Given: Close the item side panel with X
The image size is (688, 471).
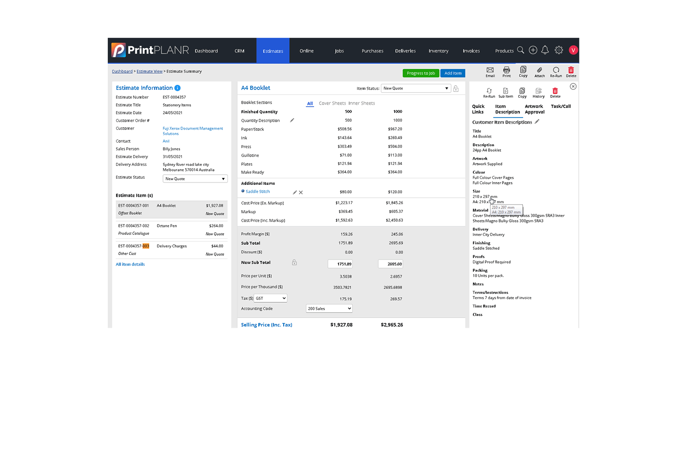Looking at the screenshot, I should pyautogui.click(x=573, y=87).
